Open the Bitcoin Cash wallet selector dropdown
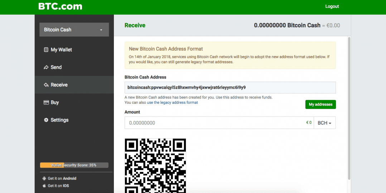This screenshot has width=386, height=193. [74, 29]
